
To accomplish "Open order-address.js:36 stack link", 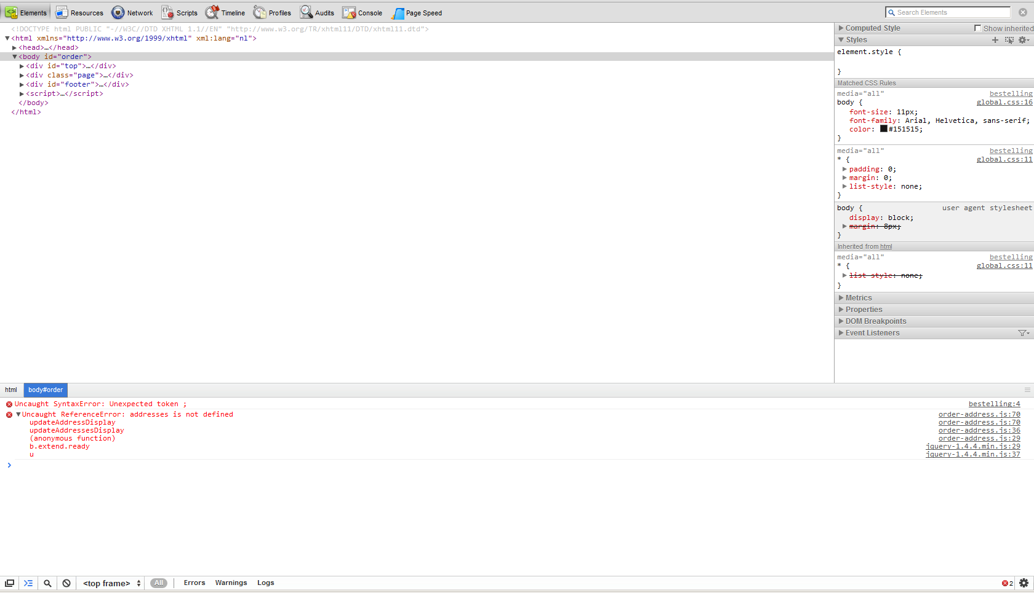I will pyautogui.click(x=979, y=431).
